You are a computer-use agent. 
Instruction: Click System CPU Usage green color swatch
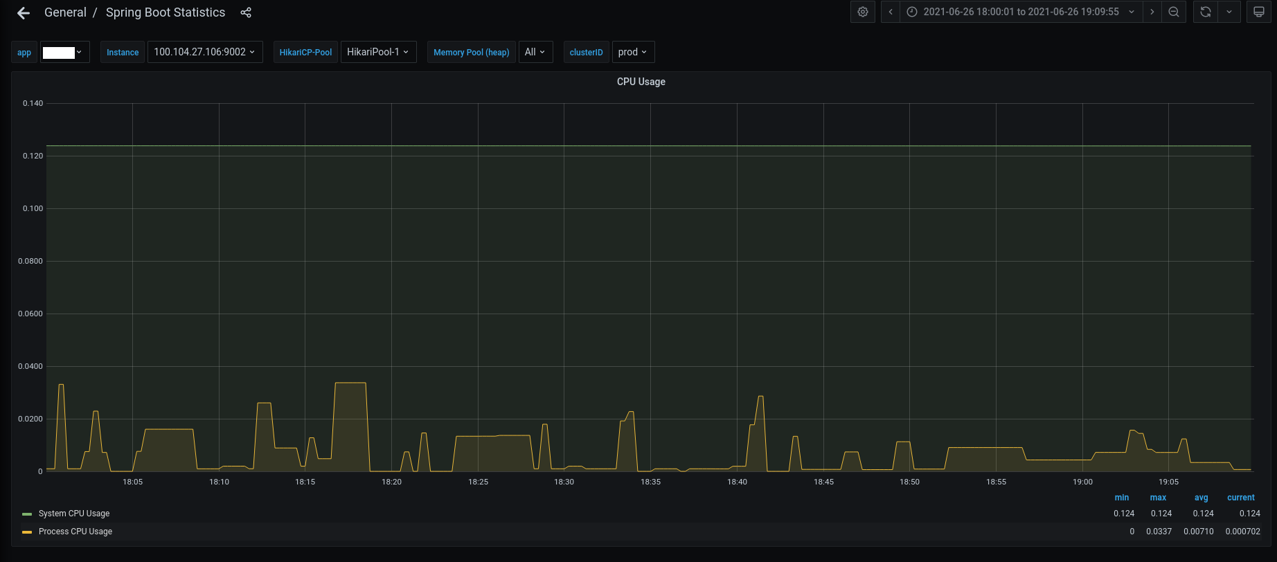coord(27,514)
